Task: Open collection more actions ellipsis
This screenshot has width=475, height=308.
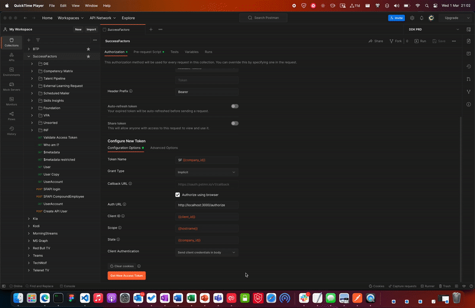Action: pos(454,41)
